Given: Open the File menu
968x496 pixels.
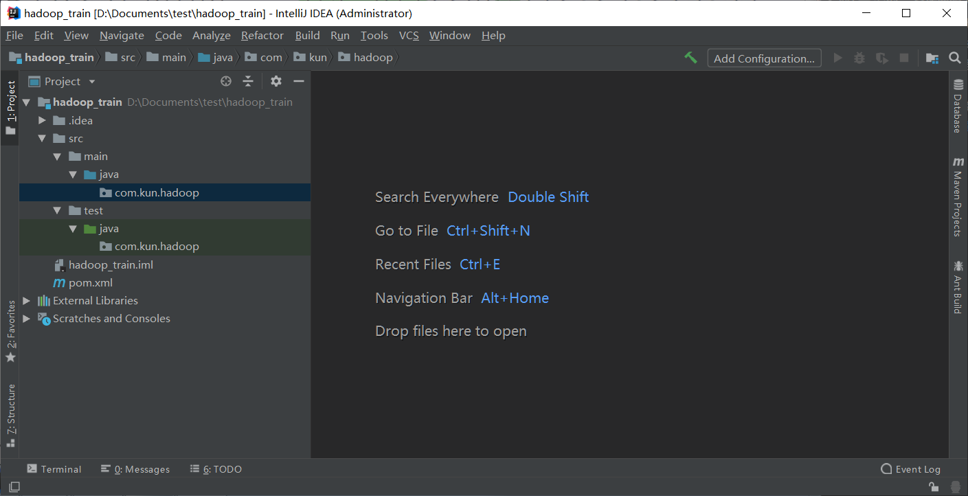Looking at the screenshot, I should pos(14,36).
